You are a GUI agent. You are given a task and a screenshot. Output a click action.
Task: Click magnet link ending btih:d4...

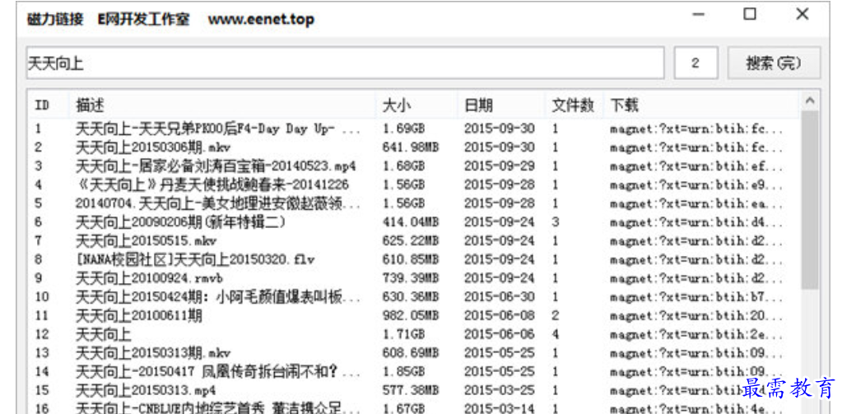[x=696, y=221]
